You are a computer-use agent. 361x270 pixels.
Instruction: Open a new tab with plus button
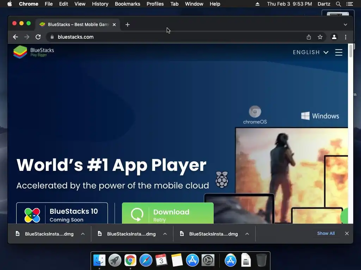click(128, 25)
